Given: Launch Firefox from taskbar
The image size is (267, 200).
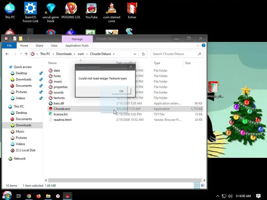Looking at the screenshot, I should click(39, 196).
